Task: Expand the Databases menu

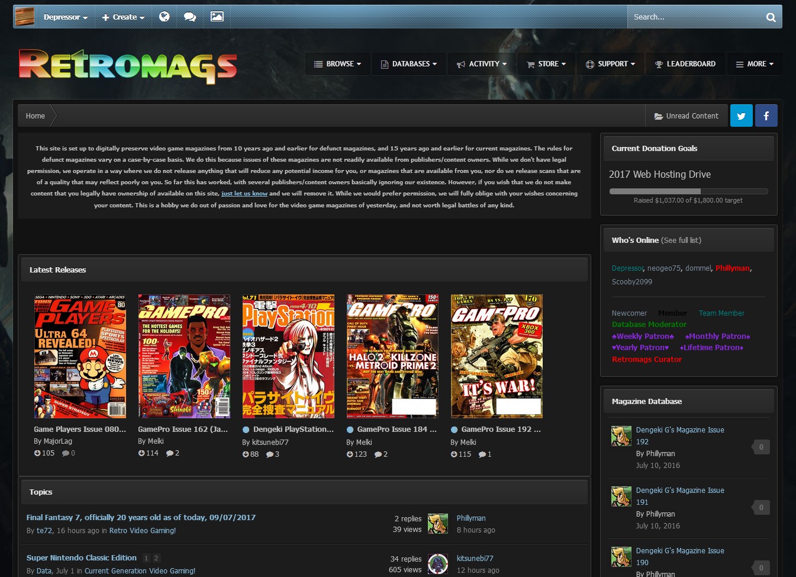Action: 409,64
